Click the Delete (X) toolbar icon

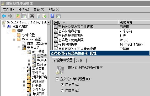tap(32, 16)
